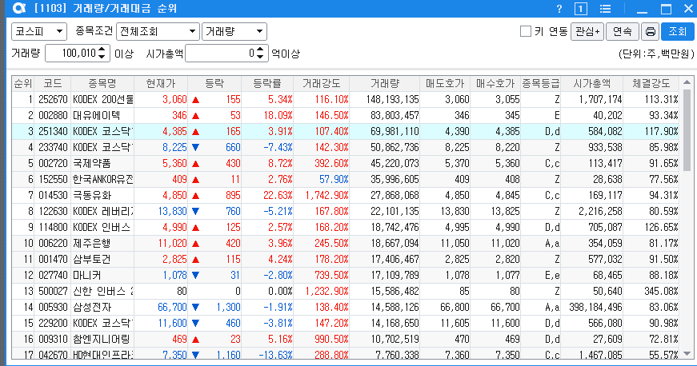The width and height of the screenshot is (697, 366).
Task: Select the 삼성전자 stock name
Action: [91, 307]
